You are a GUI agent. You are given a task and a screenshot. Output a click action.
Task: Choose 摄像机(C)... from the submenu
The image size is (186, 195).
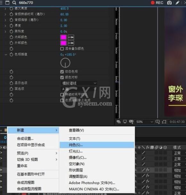[x=77, y=158]
